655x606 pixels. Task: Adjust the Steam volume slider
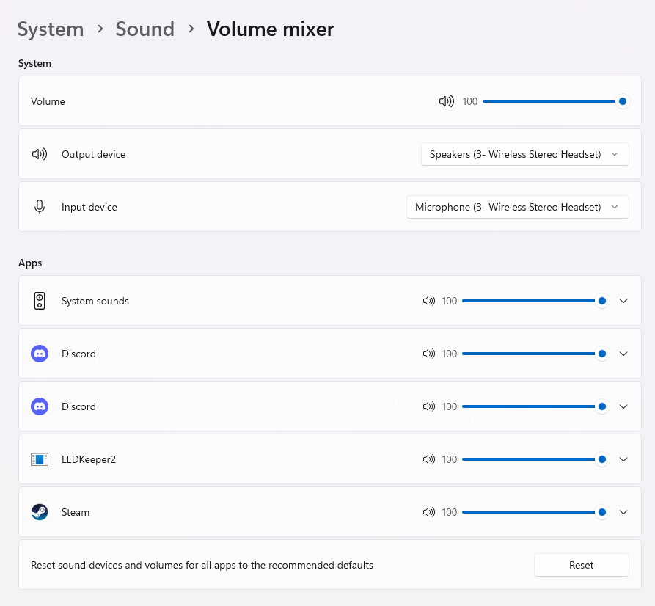[x=535, y=512]
